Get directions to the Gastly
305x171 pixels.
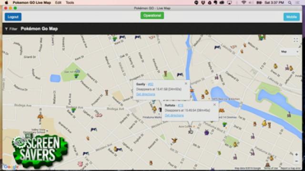coord(145,94)
